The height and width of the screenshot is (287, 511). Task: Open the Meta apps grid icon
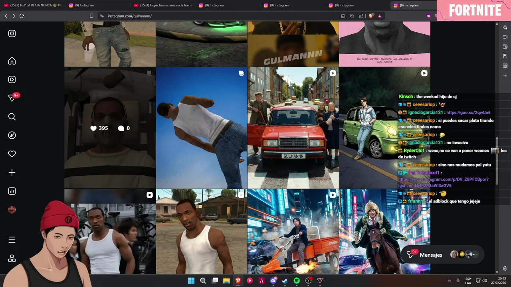point(12,258)
